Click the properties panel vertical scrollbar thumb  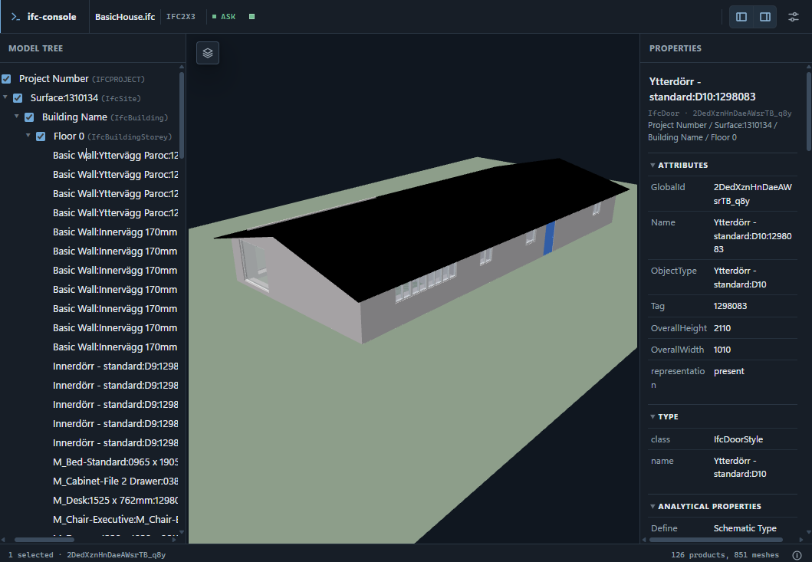tap(808, 111)
